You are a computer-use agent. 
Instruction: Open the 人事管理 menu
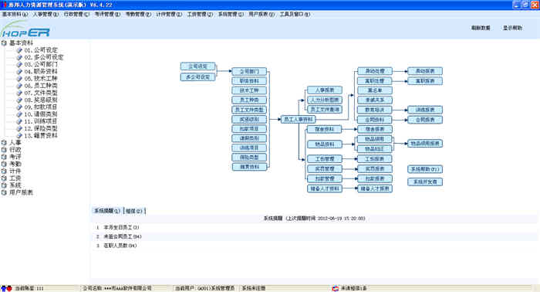(x=46, y=14)
